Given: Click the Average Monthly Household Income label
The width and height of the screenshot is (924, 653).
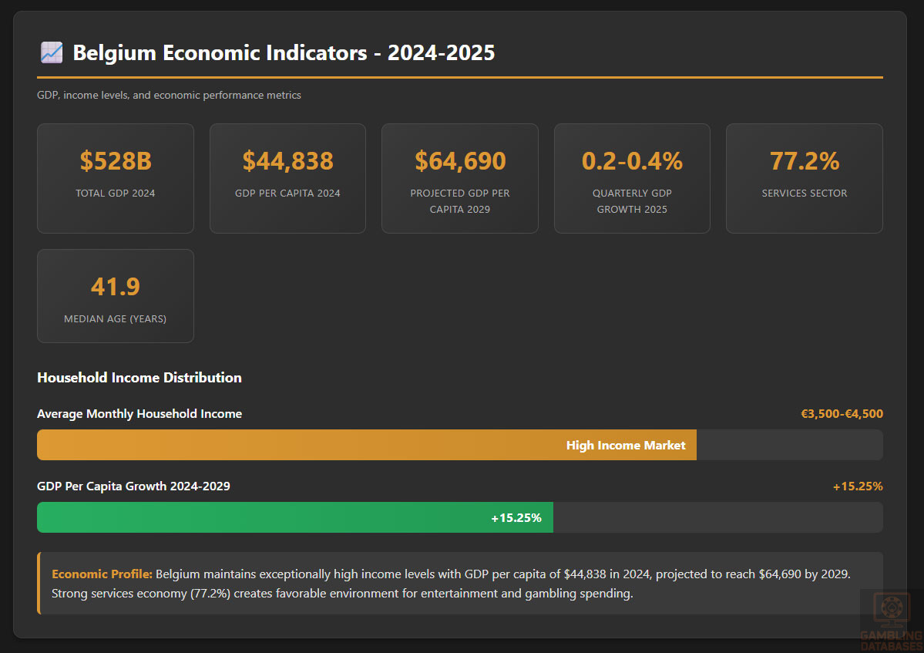Looking at the screenshot, I should click(139, 414).
